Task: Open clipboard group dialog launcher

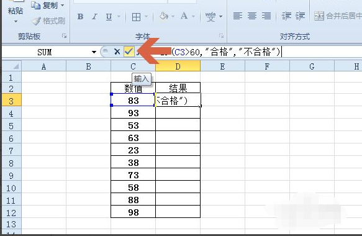Action: [x=64, y=36]
